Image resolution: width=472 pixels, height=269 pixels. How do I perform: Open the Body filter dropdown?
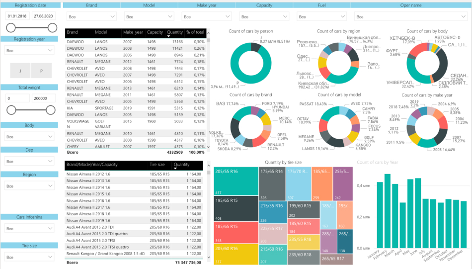tap(29, 136)
